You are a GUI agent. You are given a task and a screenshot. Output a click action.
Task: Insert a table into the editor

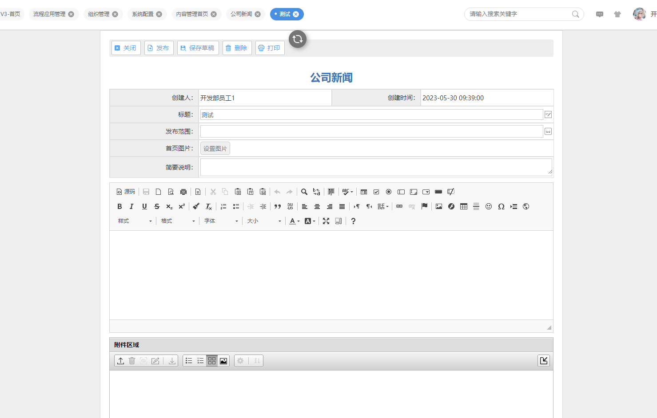(x=464, y=206)
